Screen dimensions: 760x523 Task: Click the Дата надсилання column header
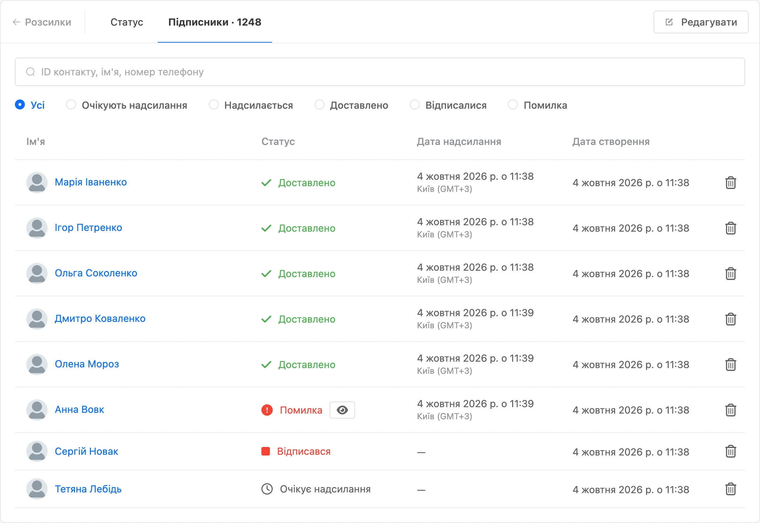click(459, 141)
